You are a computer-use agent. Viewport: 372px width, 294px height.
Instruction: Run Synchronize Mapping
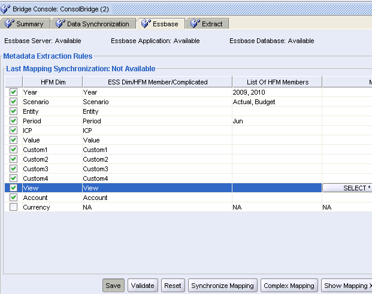point(223,286)
